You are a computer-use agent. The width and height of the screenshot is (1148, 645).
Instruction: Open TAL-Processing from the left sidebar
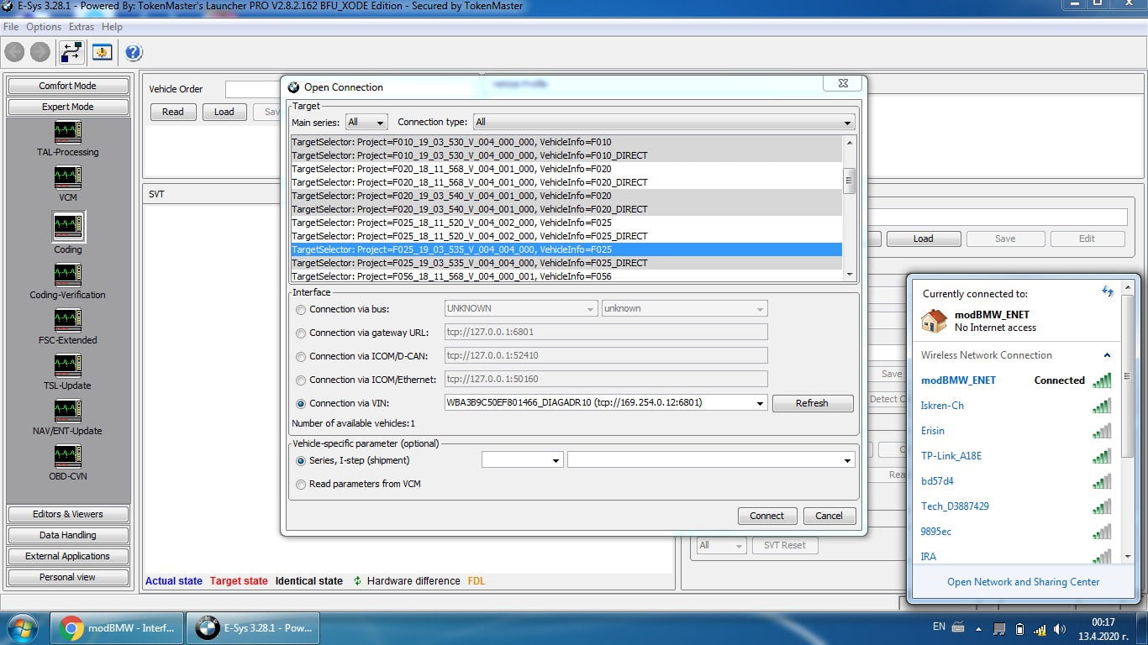[67, 134]
